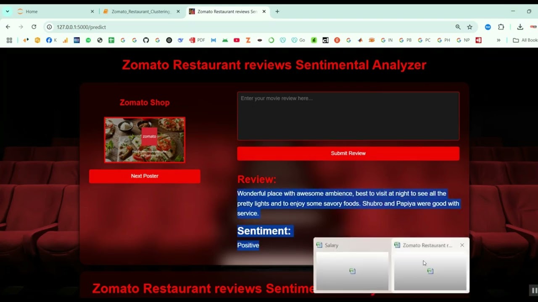
Task: Close the Zomato Restaurant Excel preview
Action: (462, 245)
